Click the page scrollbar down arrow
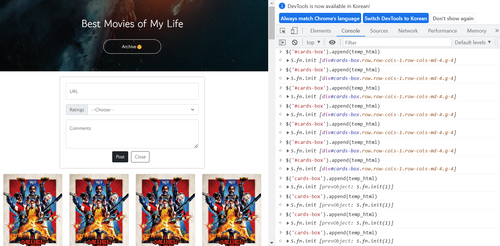500x246 pixels. pyautogui.click(x=272, y=243)
